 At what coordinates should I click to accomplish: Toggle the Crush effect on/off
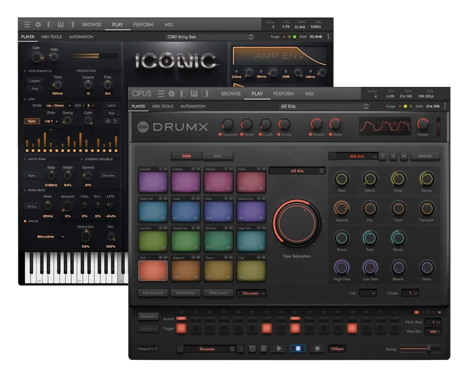click(x=261, y=135)
